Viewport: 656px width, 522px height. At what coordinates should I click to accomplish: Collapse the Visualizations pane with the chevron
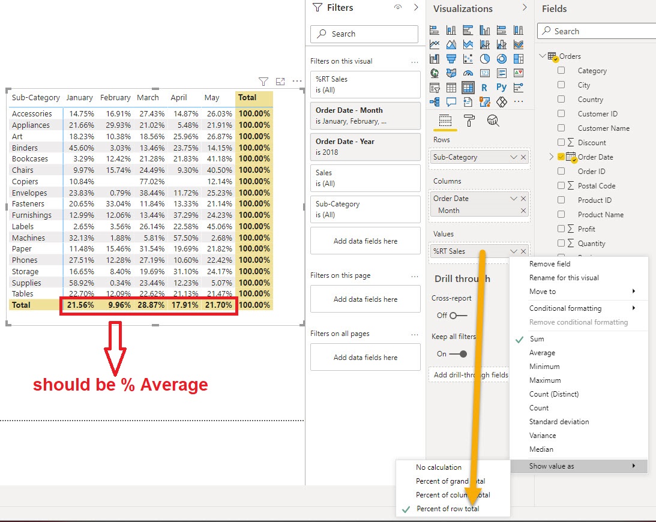525,7
